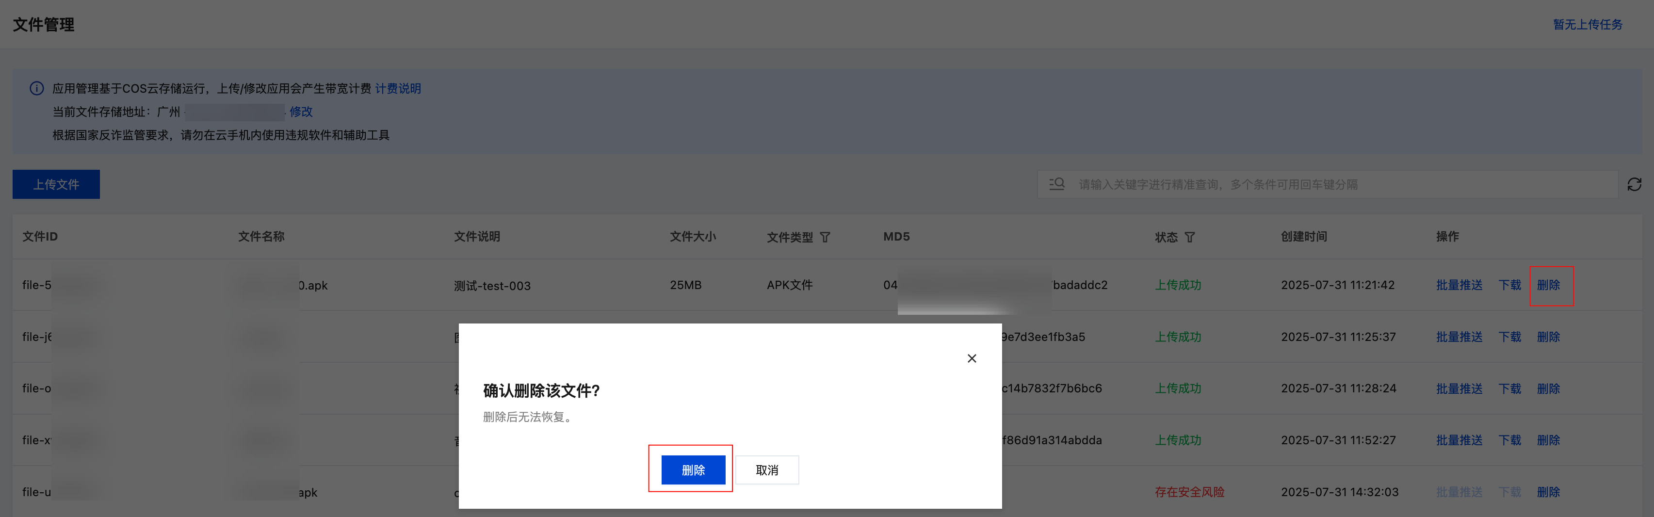Viewport: 1654px width, 517px height.
Task: Click 下载 for the 11:21:42 file row
Action: (1509, 285)
